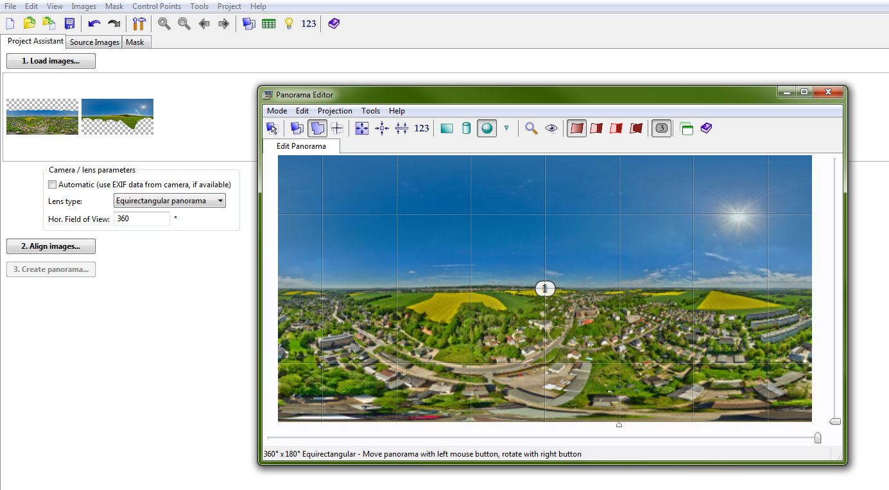Enable Automatic EXIF data checkbox
Viewport: 889px width, 490px height.
coord(53,185)
